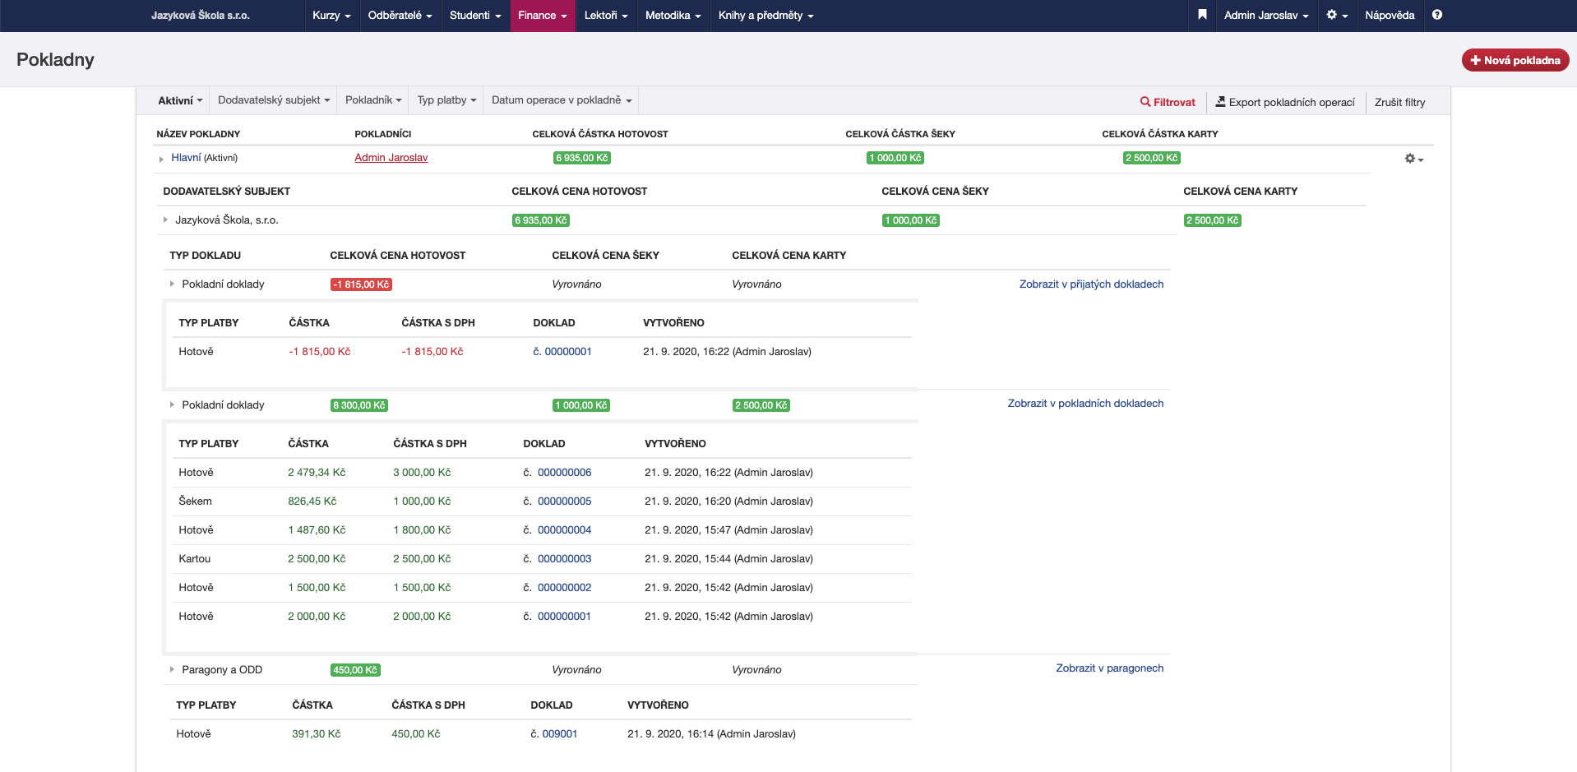Click the 8 300,00 Kč cash badge
The image size is (1577, 772).
click(x=359, y=405)
